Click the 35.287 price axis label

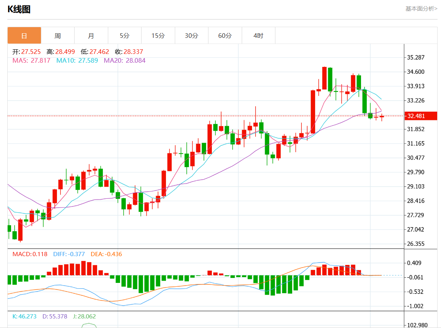click(416, 57)
